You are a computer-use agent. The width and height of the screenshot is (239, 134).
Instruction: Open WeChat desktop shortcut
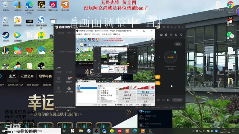(230, 37)
